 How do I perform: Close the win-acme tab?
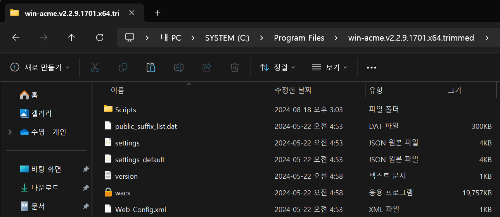(132, 13)
